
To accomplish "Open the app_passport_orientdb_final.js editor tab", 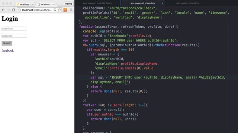I will pyautogui.click(x=98, y=3).
